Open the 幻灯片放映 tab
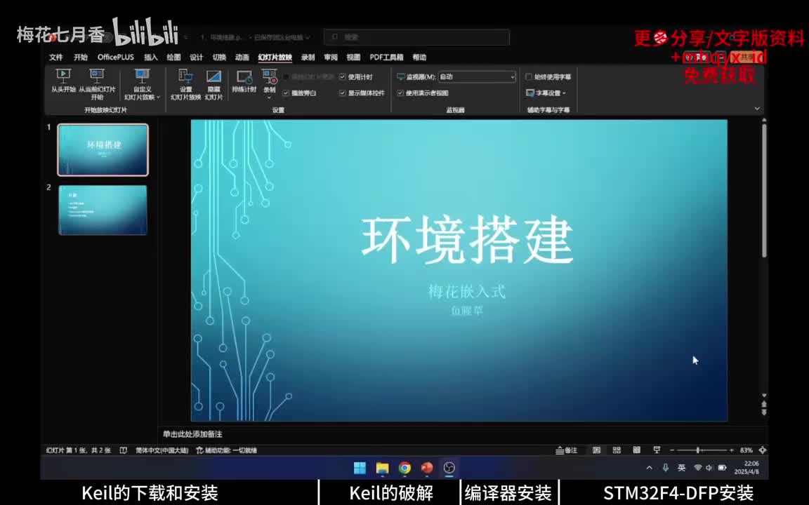Image resolution: width=809 pixels, height=505 pixels. click(275, 58)
